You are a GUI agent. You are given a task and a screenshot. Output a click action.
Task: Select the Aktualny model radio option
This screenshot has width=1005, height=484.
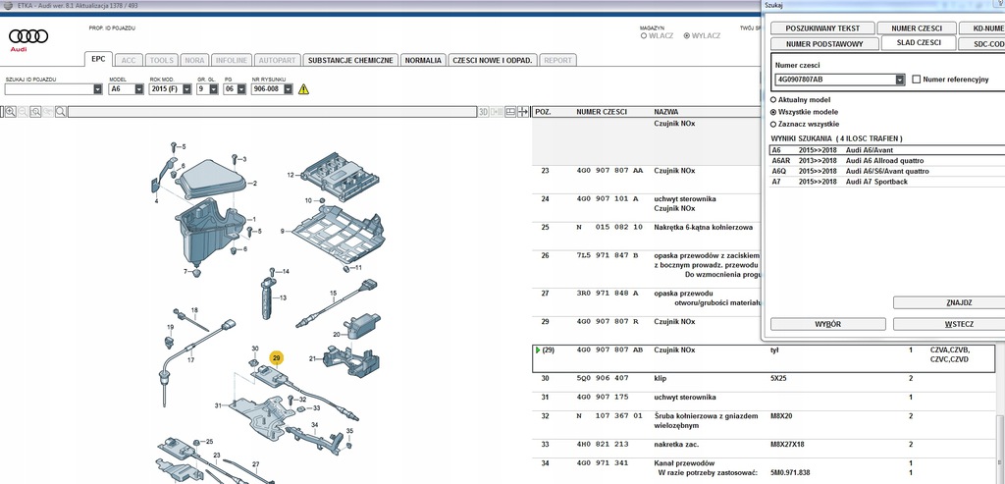point(773,100)
